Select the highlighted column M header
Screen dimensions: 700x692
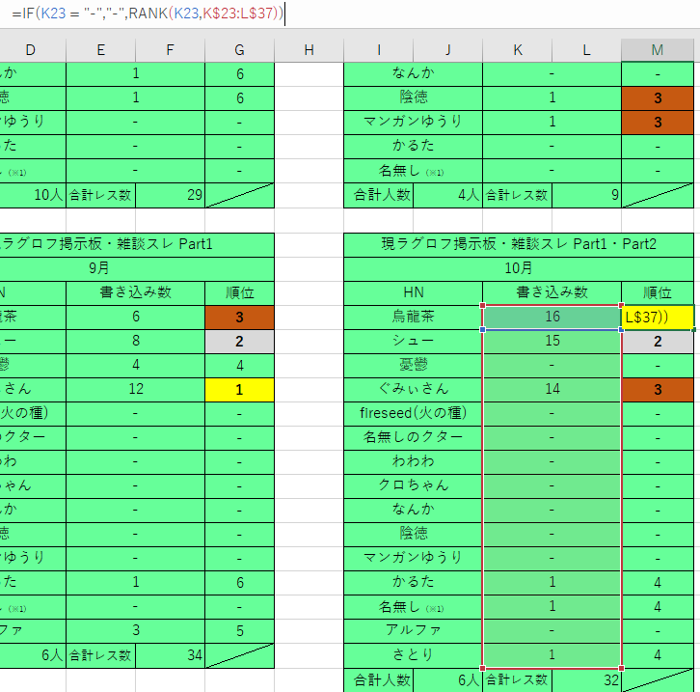(658, 49)
